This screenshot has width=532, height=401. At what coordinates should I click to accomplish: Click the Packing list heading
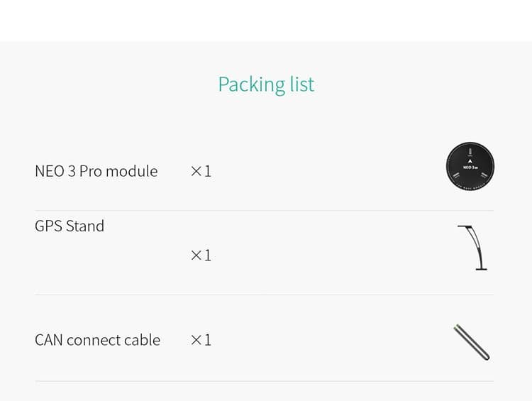coord(266,84)
